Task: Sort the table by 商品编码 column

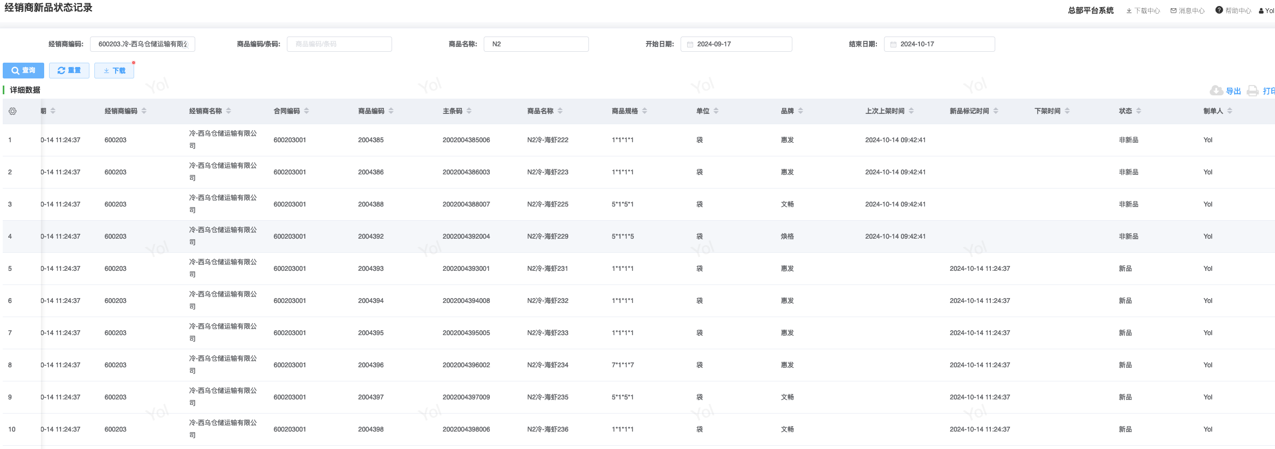Action: click(391, 111)
